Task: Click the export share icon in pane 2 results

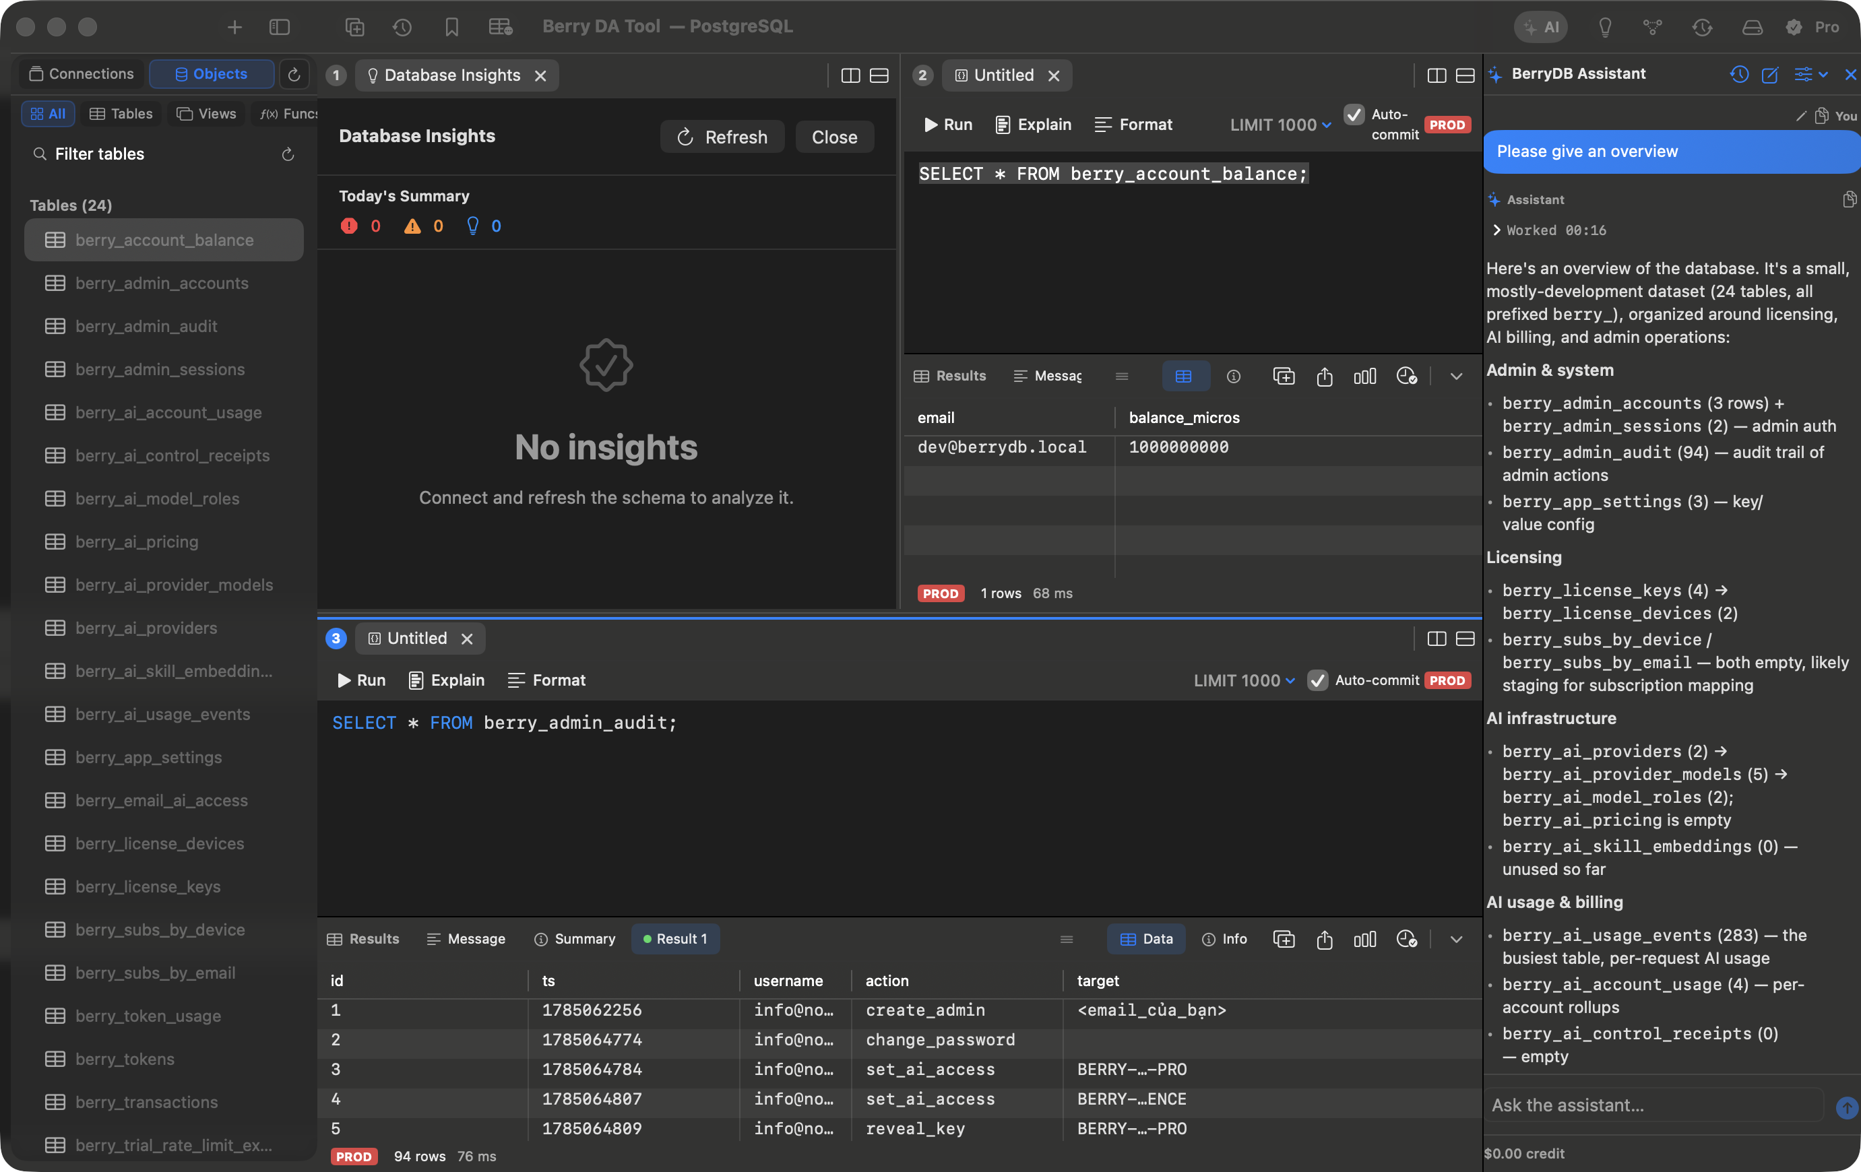Action: pyautogui.click(x=1324, y=377)
